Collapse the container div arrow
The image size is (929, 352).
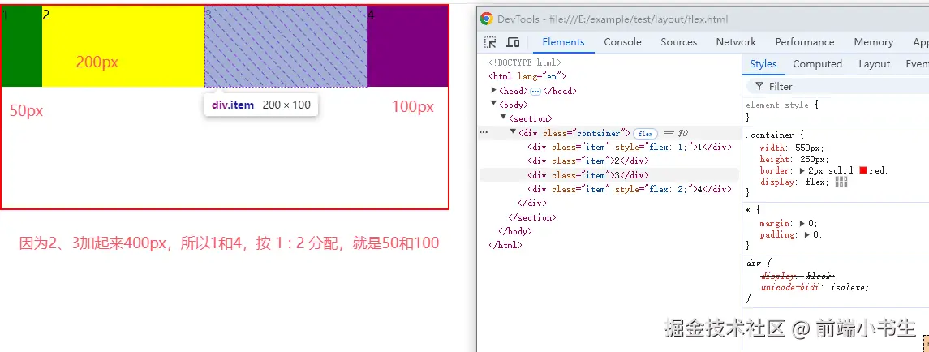513,132
